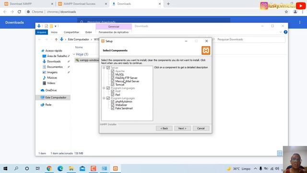Uncheck the Tomcat component
Viewport: 307px width, 173px height.
(x=113, y=85)
